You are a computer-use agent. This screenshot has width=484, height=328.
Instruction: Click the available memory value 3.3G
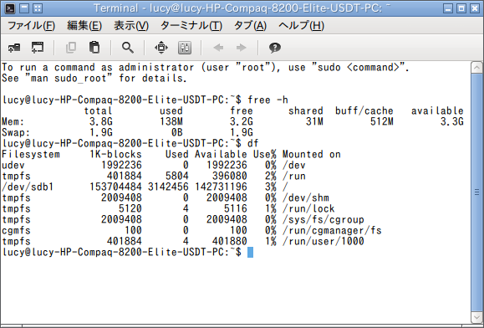coord(452,121)
